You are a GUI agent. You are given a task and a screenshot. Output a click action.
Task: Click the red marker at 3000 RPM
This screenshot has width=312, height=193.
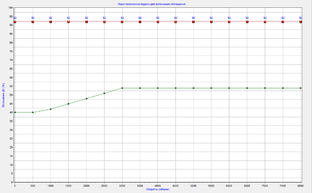click(x=122, y=22)
